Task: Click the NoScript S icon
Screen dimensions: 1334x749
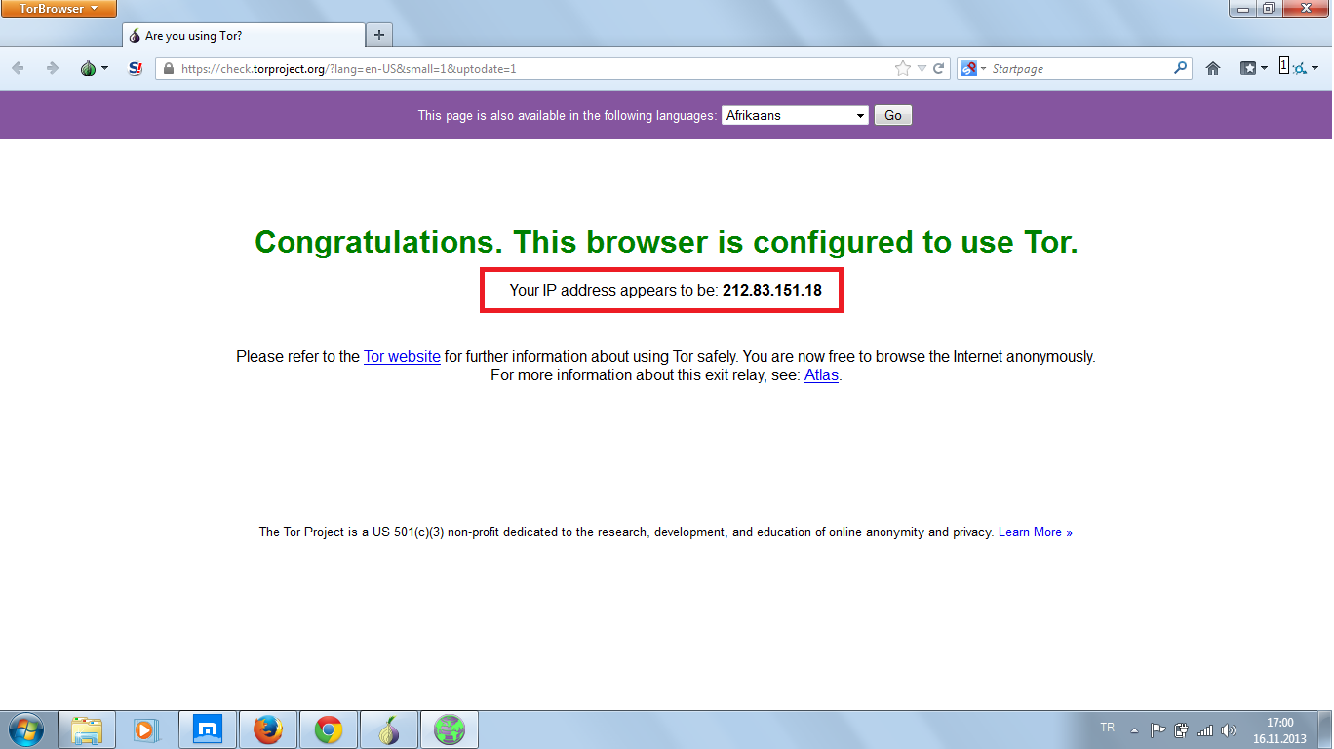Action: tap(136, 68)
